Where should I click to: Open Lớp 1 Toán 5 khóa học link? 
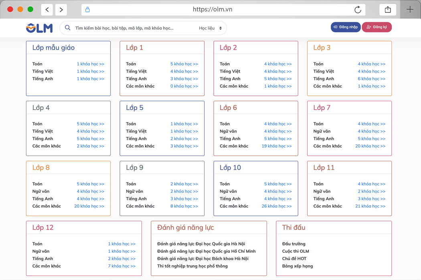(x=184, y=64)
